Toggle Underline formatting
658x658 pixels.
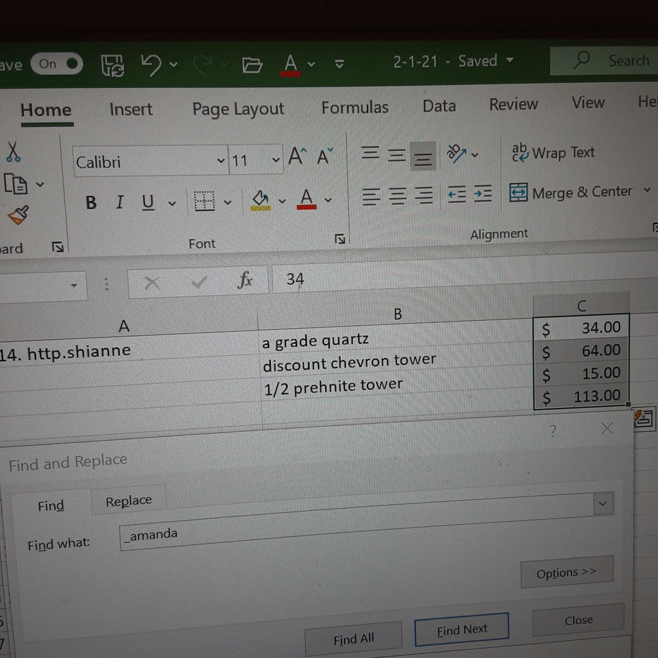pos(148,202)
